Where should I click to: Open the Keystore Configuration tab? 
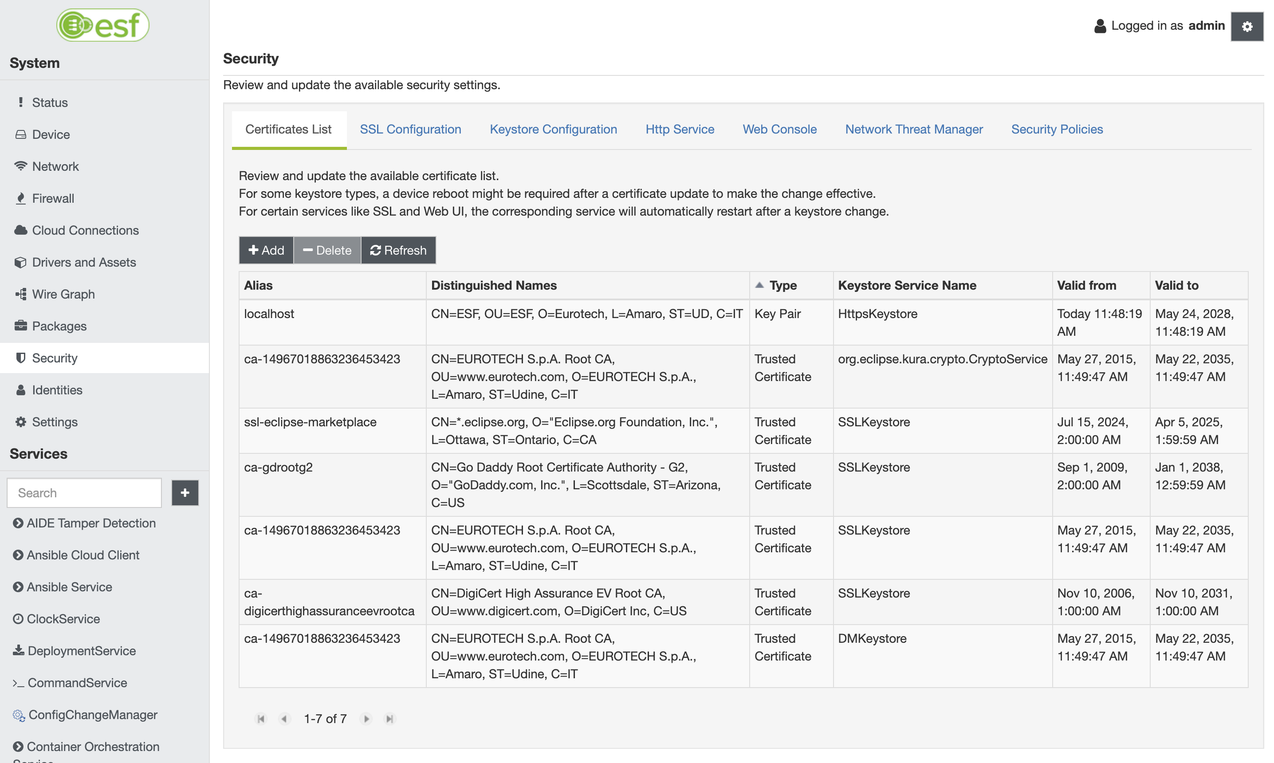point(553,129)
